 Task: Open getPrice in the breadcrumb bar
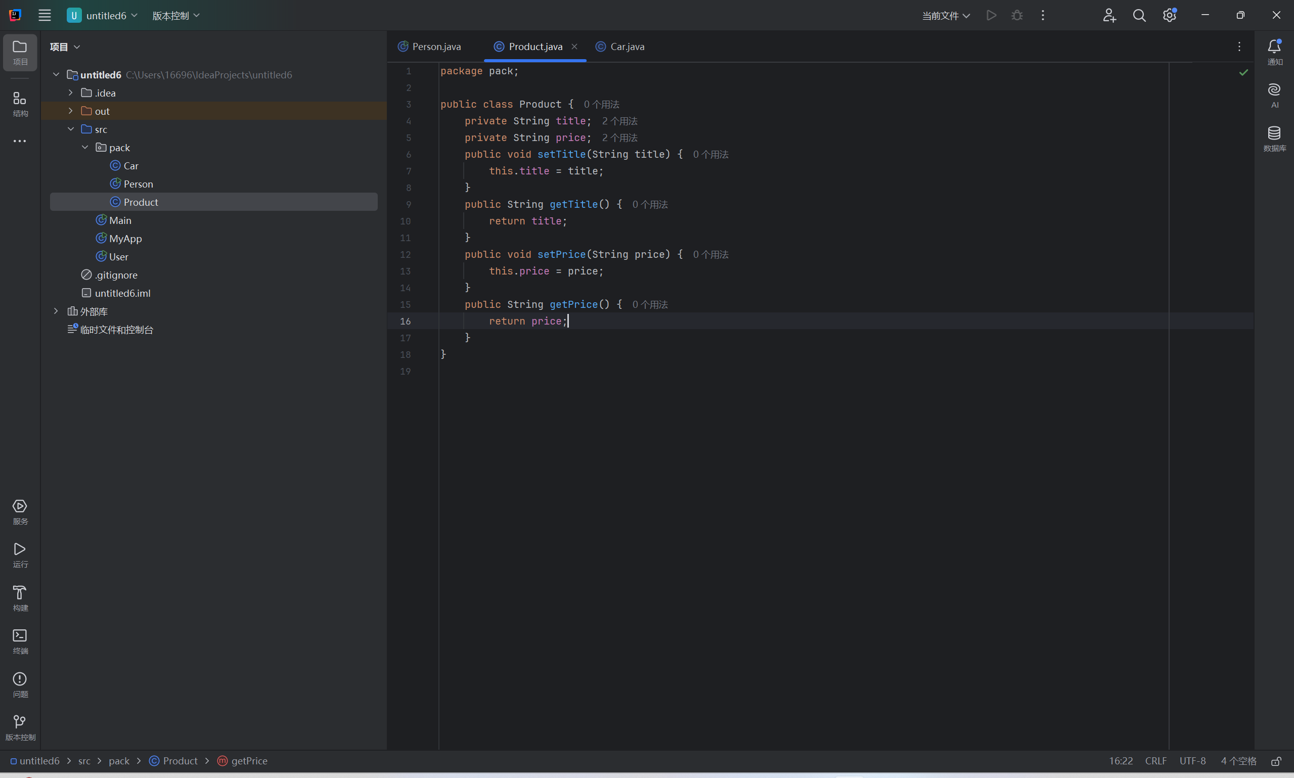pyautogui.click(x=248, y=761)
